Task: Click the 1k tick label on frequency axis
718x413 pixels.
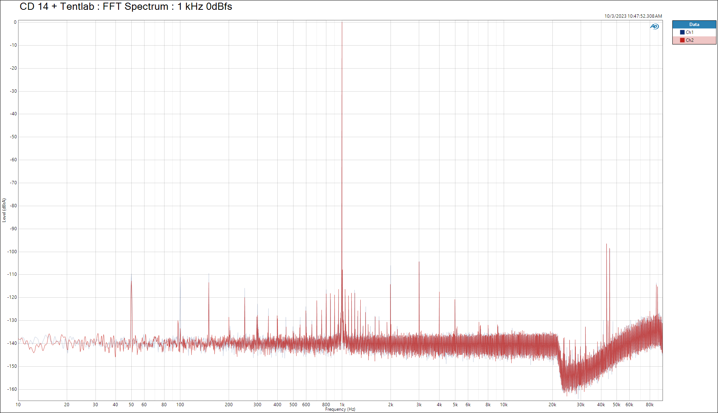Action: point(342,405)
